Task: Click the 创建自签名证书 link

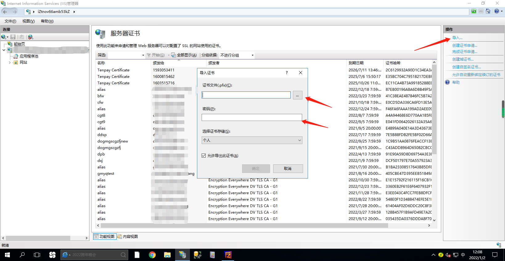Action: click(x=466, y=67)
